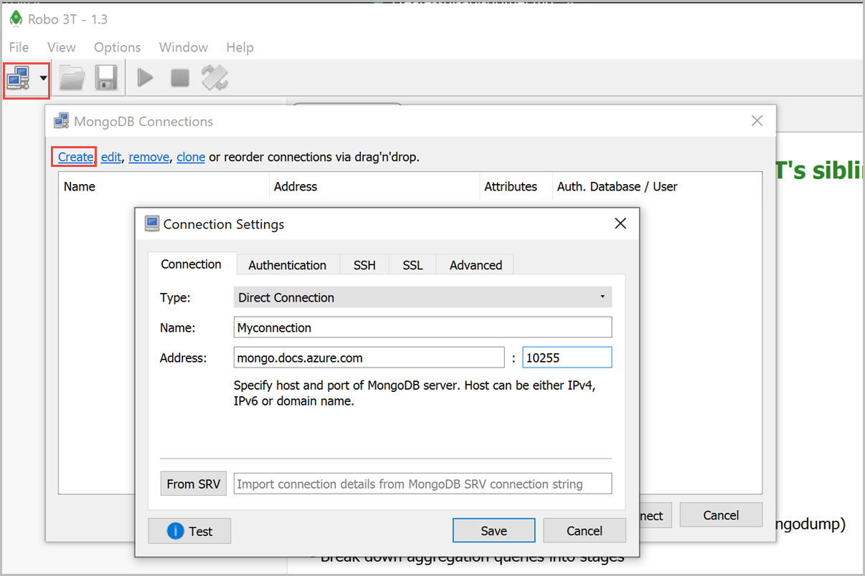This screenshot has width=865, height=576.
Task: Close the Connection Settings dialog with X
Action: coord(620,224)
